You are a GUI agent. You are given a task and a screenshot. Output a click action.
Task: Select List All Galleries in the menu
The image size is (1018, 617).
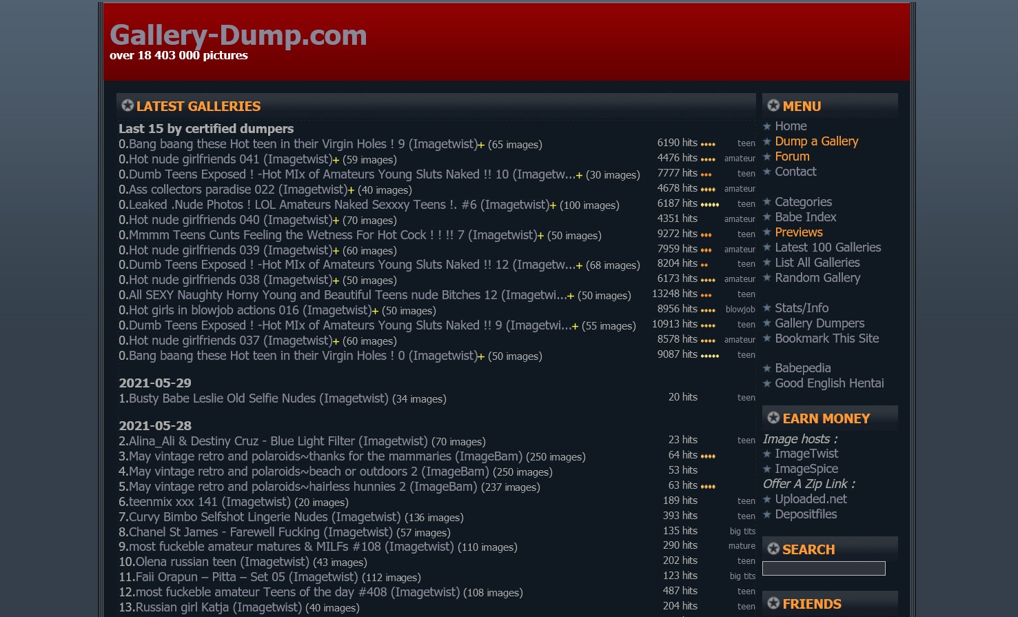coord(817,263)
